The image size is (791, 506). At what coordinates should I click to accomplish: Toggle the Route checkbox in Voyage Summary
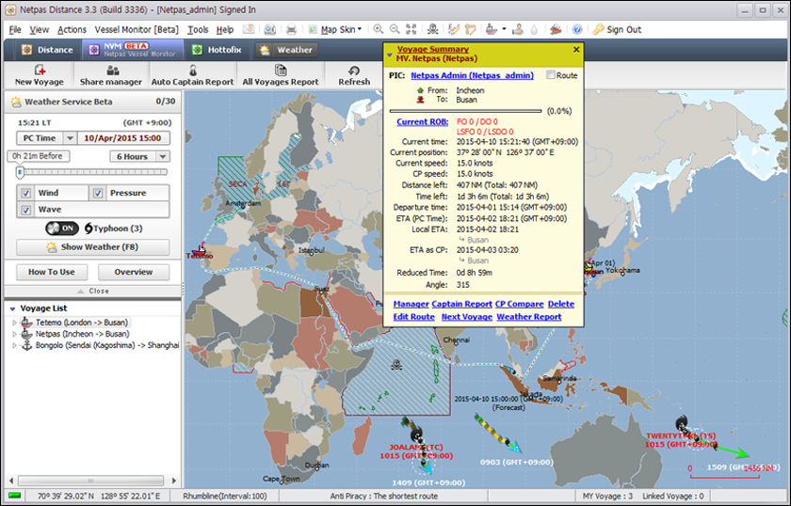[551, 75]
